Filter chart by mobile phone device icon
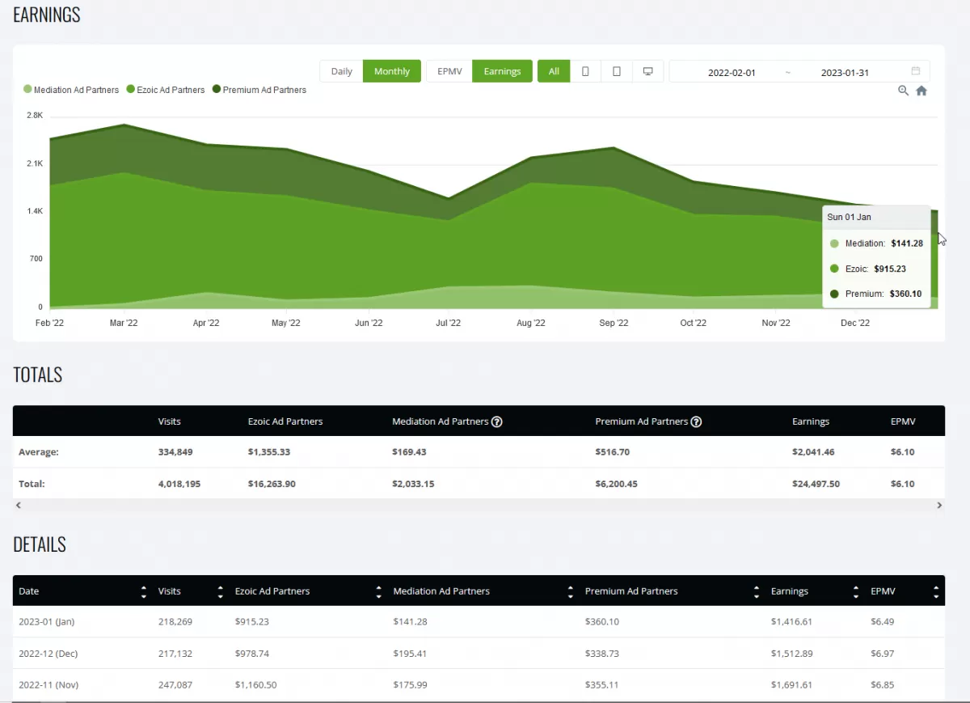The image size is (970, 703). (x=585, y=71)
